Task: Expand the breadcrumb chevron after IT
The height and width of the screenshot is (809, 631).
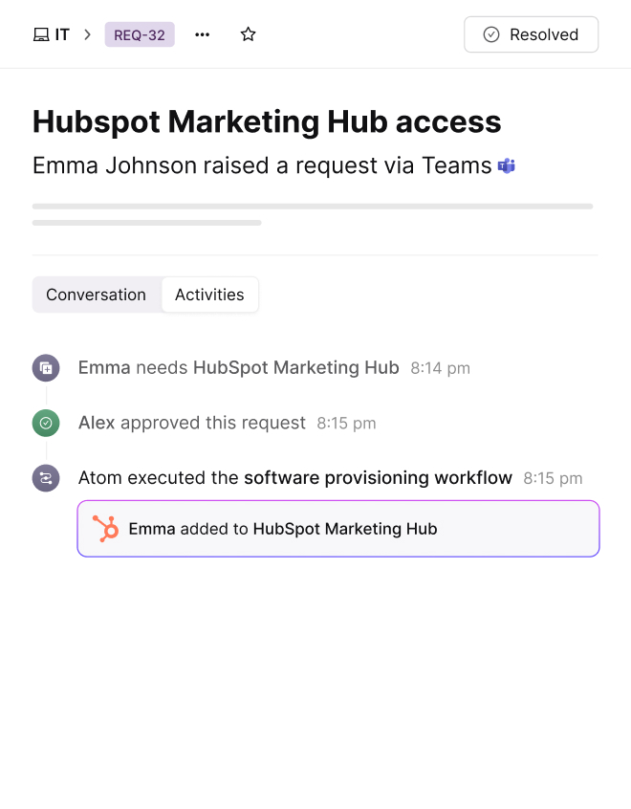Action: (x=86, y=34)
